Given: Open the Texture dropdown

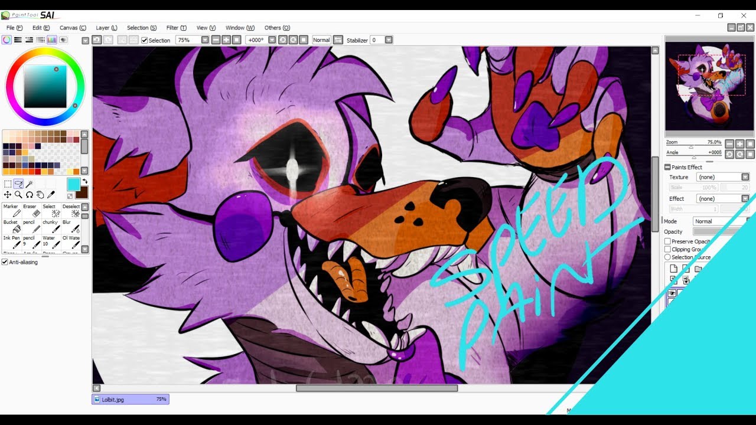Looking at the screenshot, I should click(745, 177).
